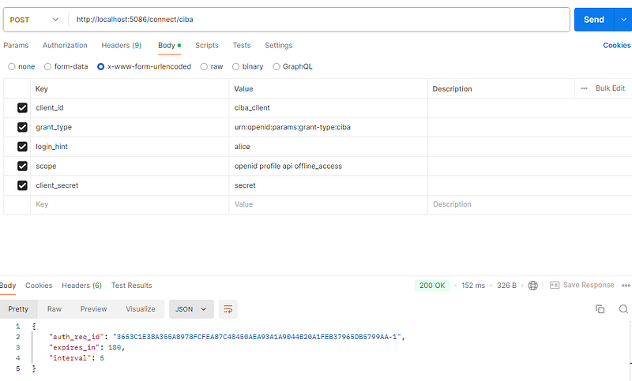Viewport: 632px width, 381px height.
Task: Click the grant_type key cell
Action: [130, 127]
